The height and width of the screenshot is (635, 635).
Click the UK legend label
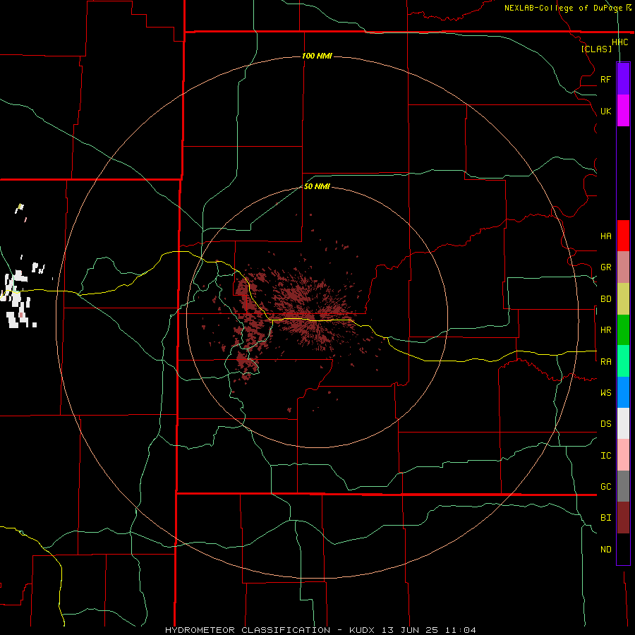click(605, 111)
